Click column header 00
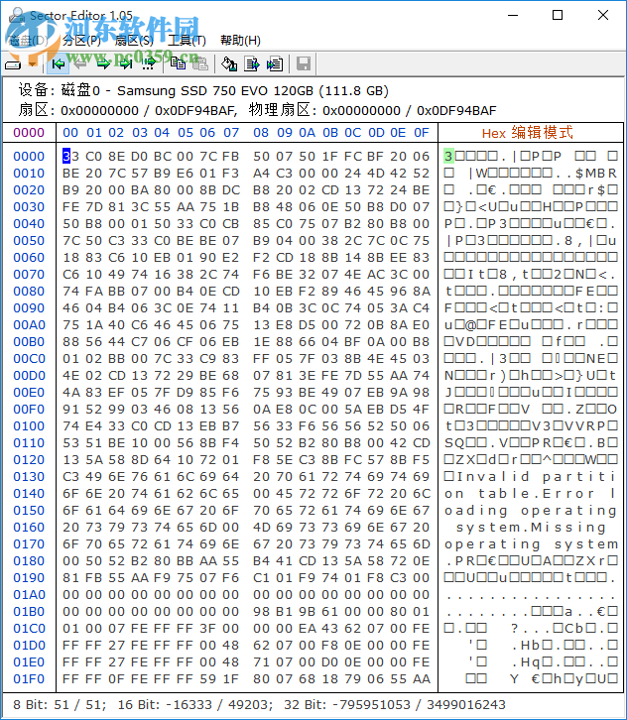The image size is (627, 720). 70,133
